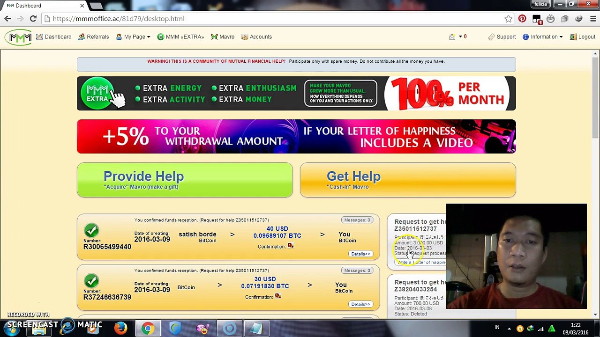The width and height of the screenshot is (600, 337).
Task: Click request ID Z38204033254 in side panel
Action: (x=415, y=289)
